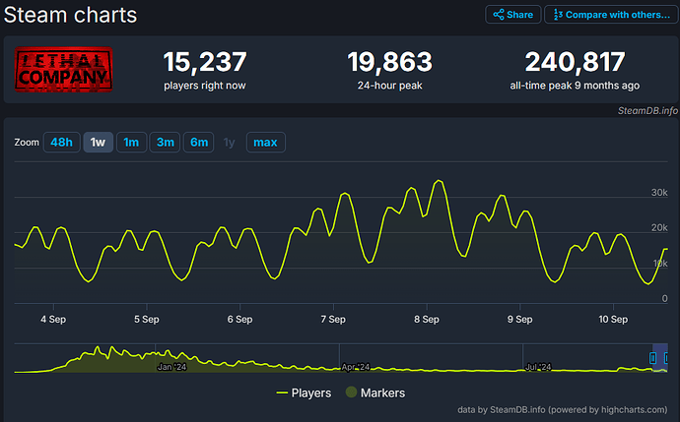The height and width of the screenshot is (422, 680).
Task: Click the data by SteamDB.info credit text
Action: pyautogui.click(x=563, y=410)
